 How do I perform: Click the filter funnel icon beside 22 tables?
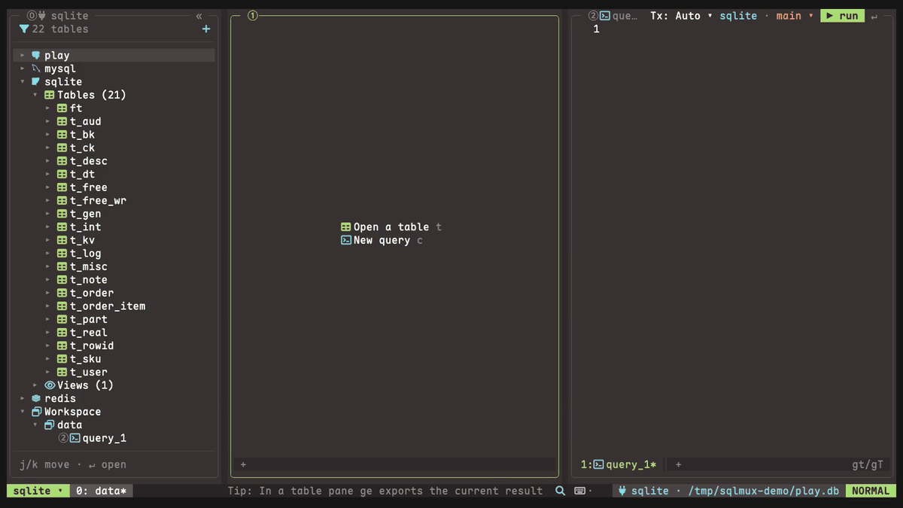pyautogui.click(x=24, y=29)
